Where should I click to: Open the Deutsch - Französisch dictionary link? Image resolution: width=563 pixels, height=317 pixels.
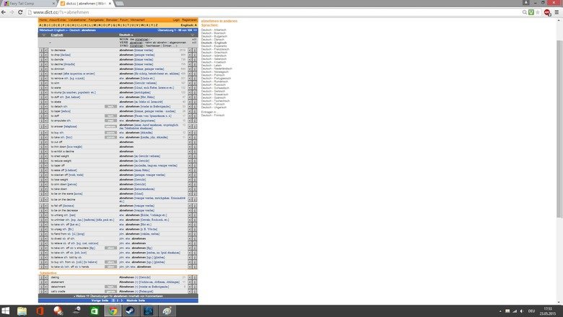pos(215,48)
